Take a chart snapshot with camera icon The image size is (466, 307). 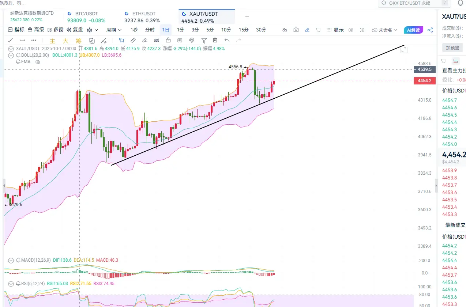click(x=296, y=30)
